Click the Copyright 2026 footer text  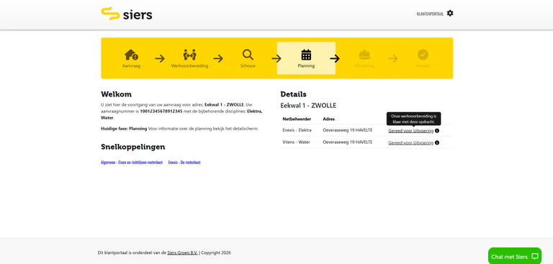click(x=216, y=252)
